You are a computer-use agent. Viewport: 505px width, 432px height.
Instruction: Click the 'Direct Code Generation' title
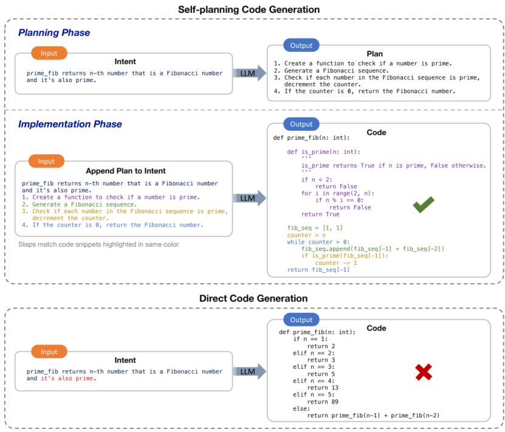click(253, 298)
